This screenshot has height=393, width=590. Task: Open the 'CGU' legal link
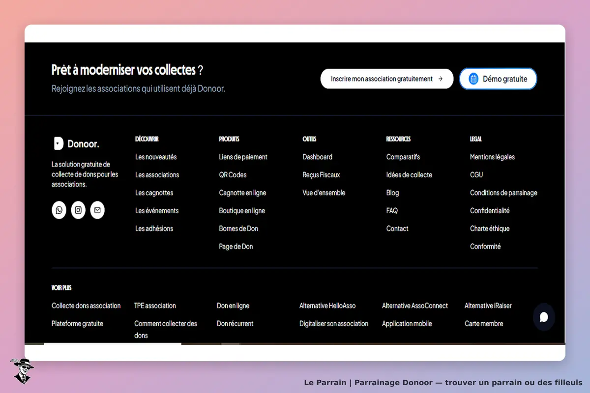coord(476,175)
